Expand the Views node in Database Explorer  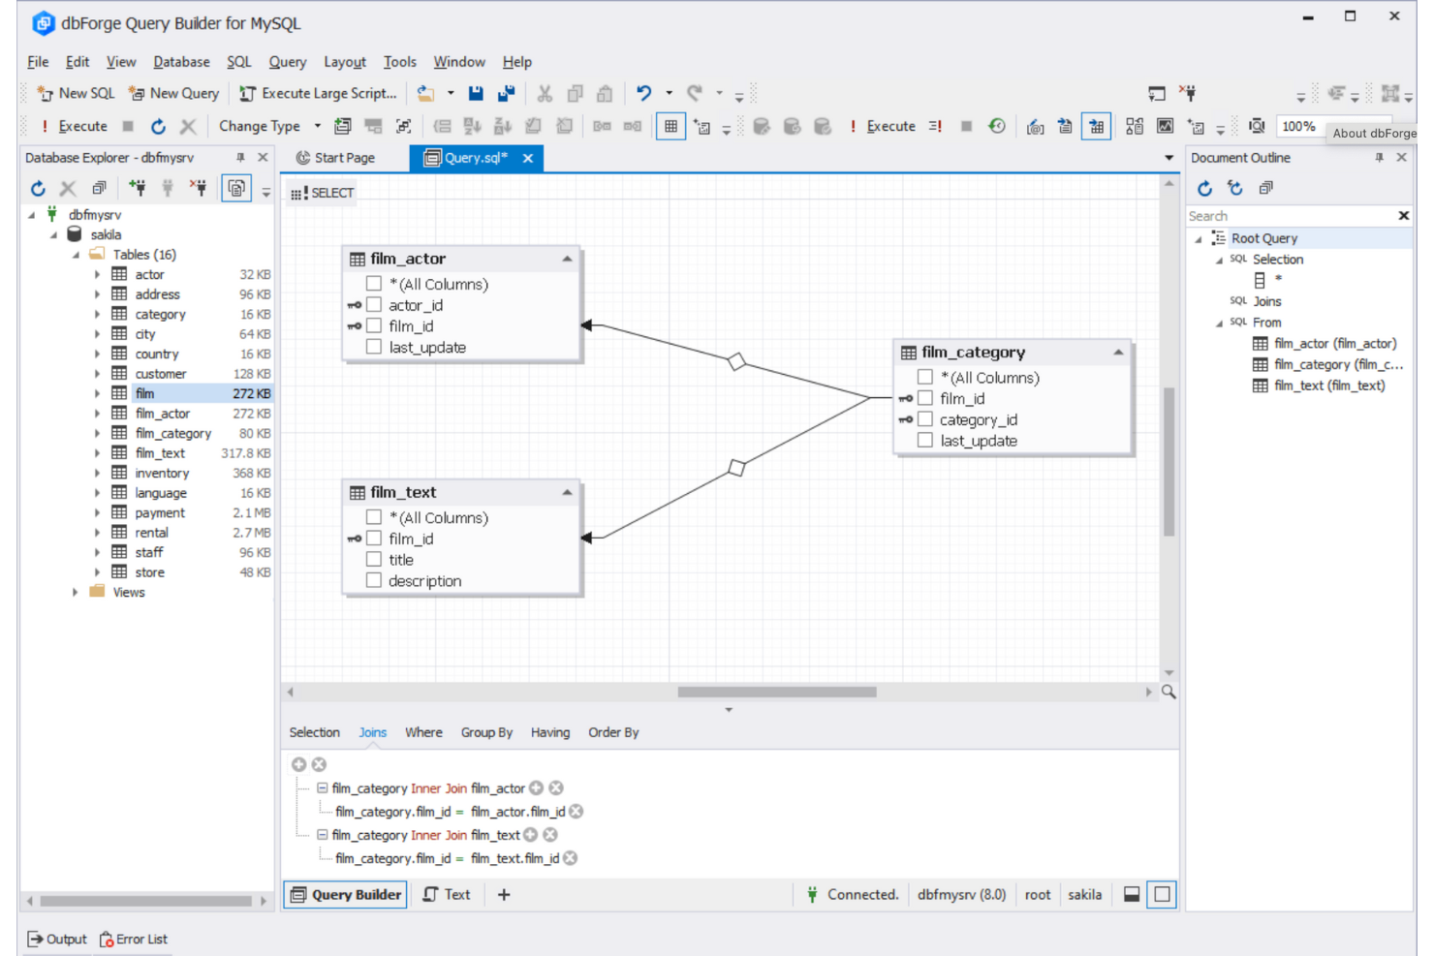75,592
